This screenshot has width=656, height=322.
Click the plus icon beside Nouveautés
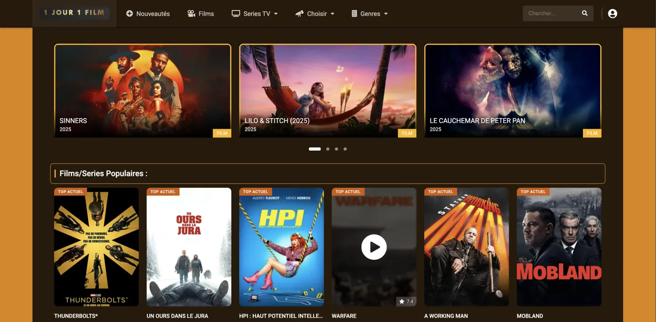pos(129,14)
